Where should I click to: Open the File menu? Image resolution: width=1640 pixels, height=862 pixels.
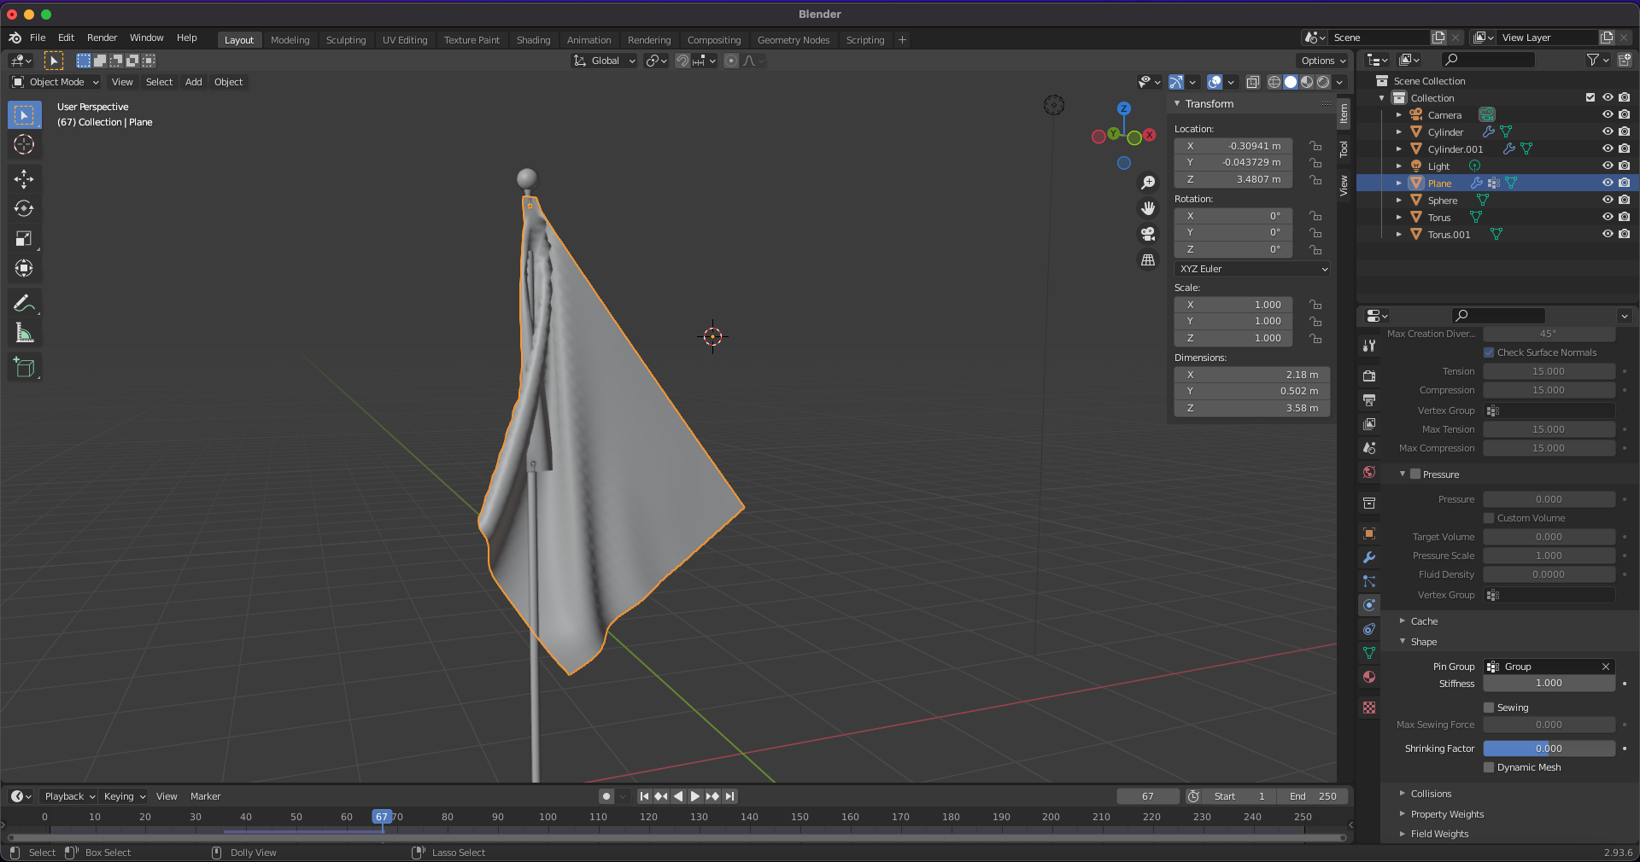[x=38, y=38]
